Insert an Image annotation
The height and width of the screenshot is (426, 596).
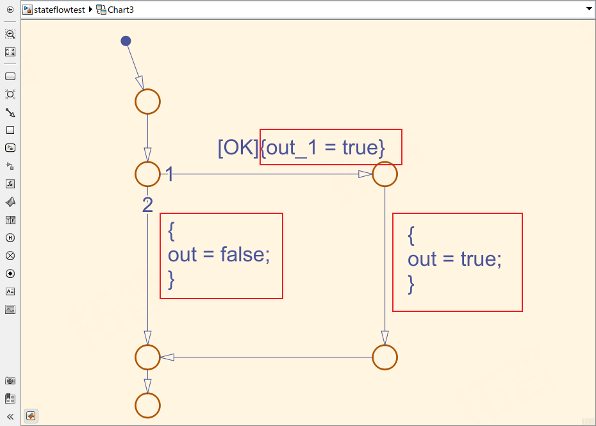click(x=10, y=309)
